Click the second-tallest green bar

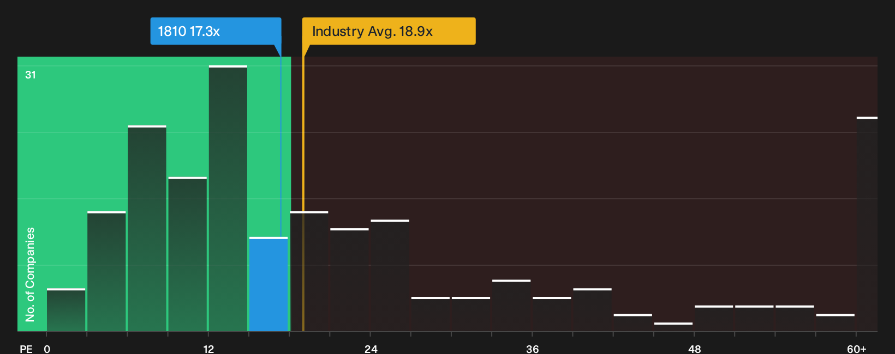pos(147,228)
